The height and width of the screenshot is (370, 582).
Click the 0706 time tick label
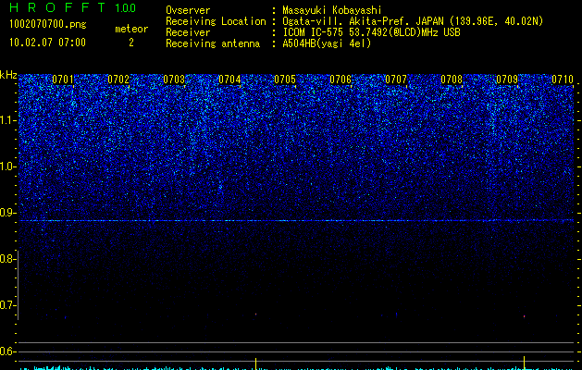click(x=341, y=80)
